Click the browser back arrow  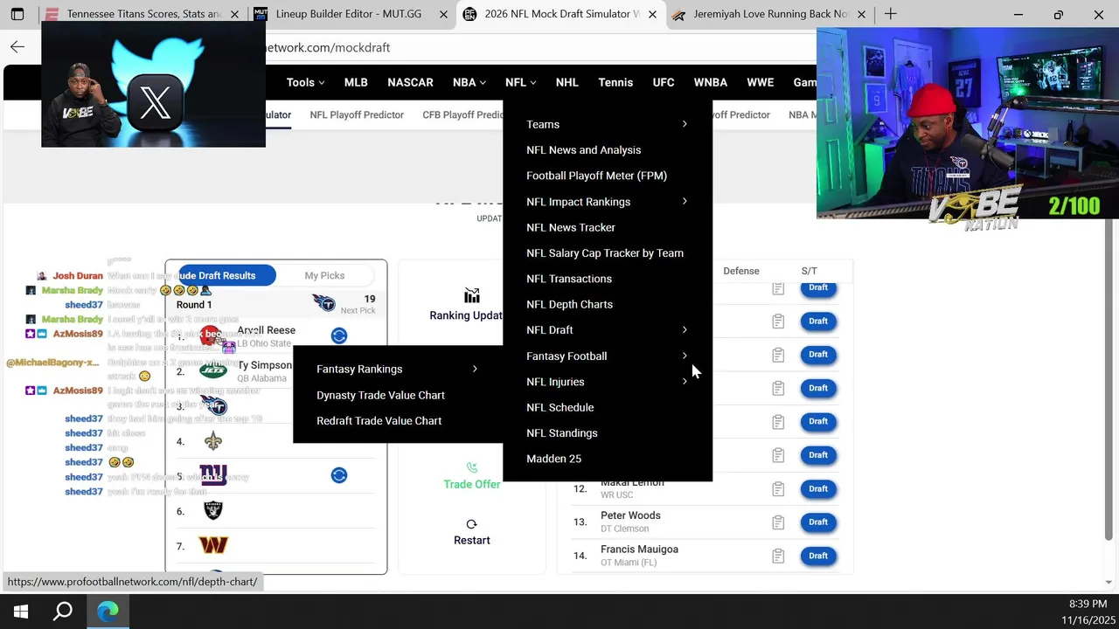(17, 47)
